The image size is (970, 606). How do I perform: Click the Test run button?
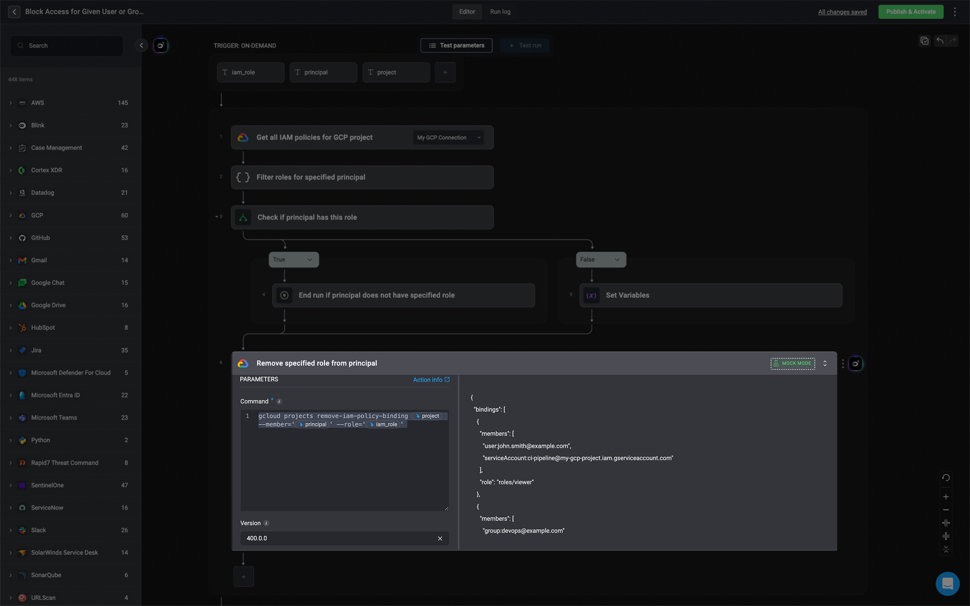525,45
